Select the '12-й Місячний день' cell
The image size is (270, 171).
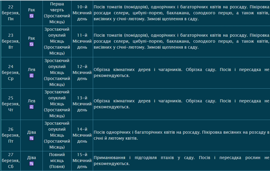pyautogui.click(x=82, y=73)
